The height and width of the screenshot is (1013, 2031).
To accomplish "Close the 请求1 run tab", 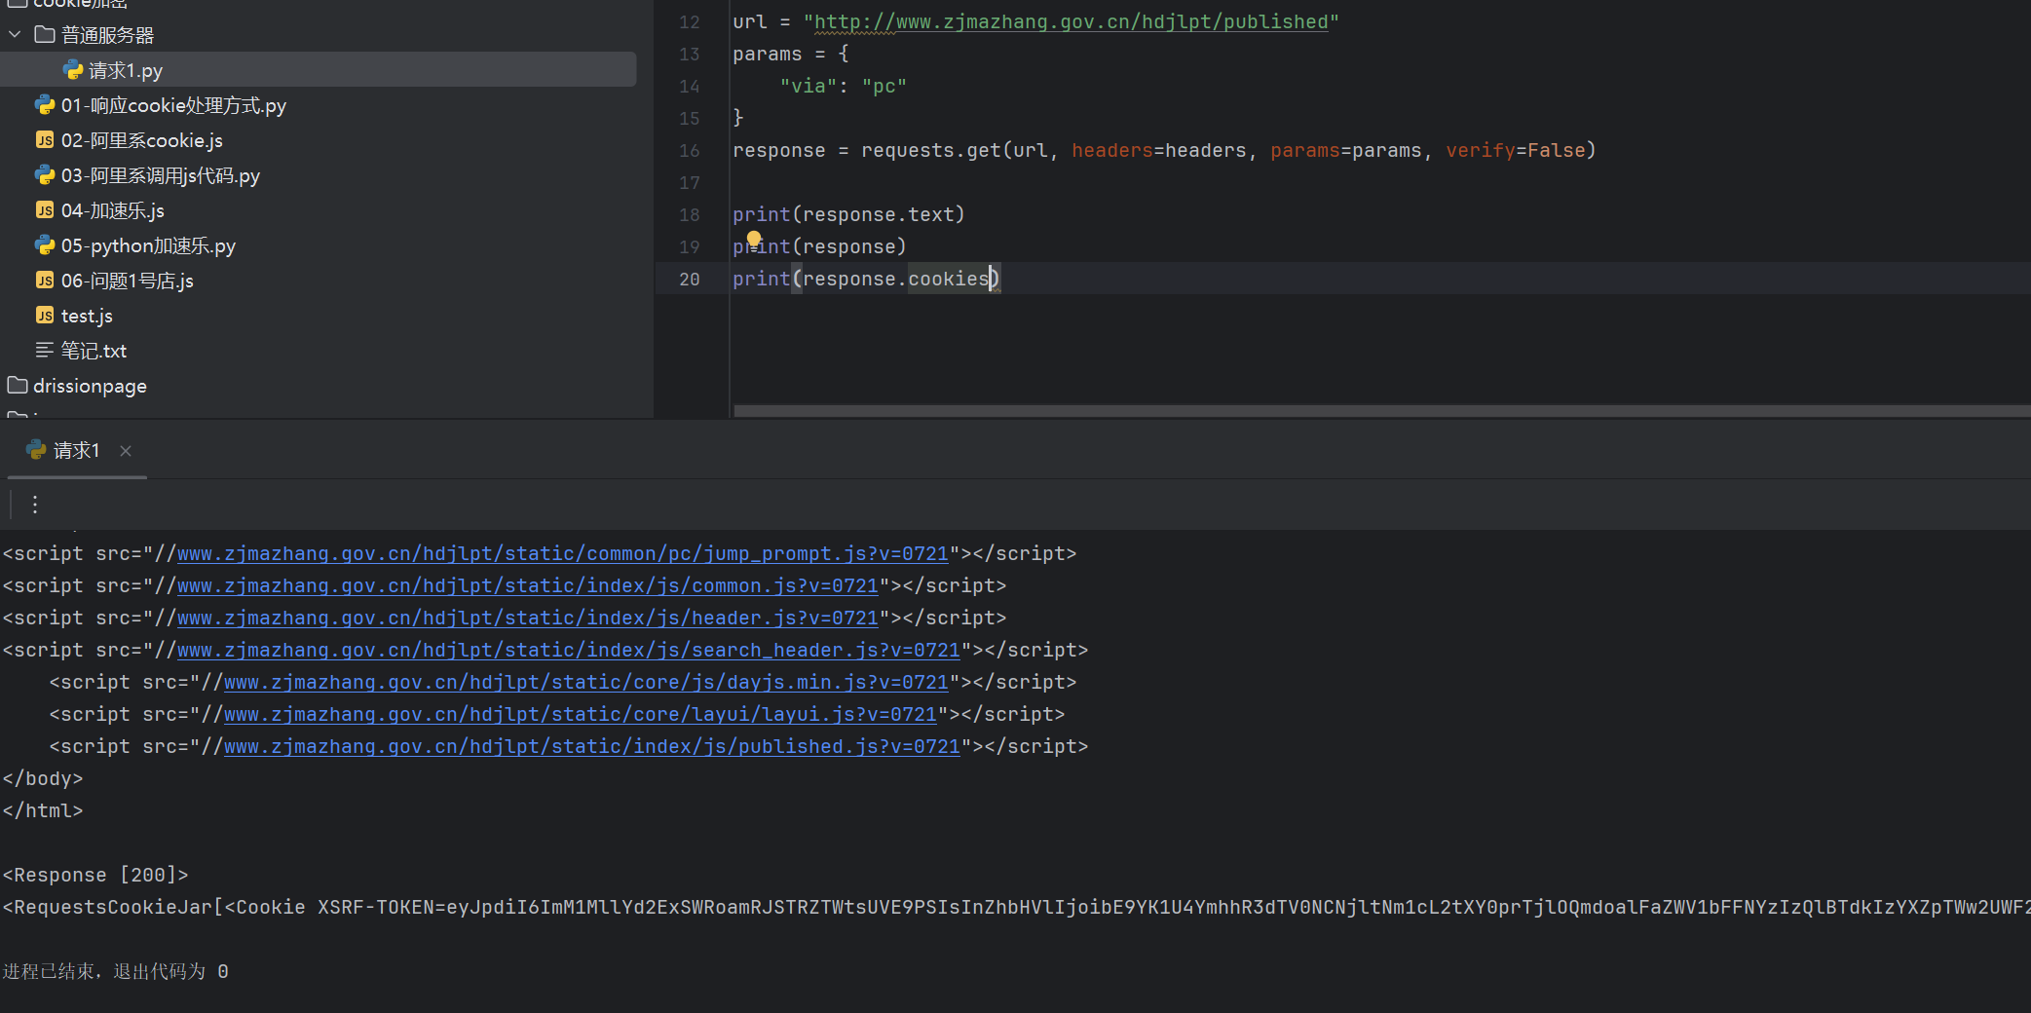I will coord(126,451).
